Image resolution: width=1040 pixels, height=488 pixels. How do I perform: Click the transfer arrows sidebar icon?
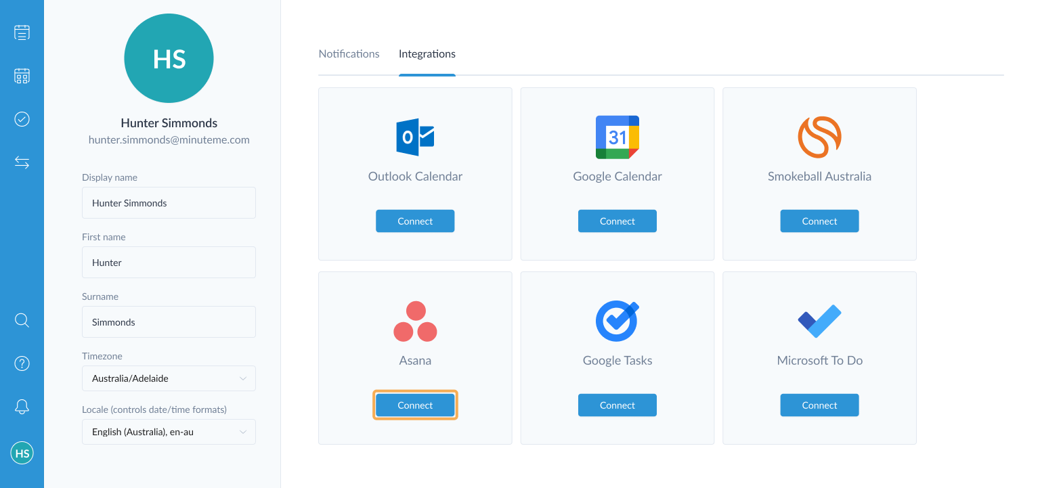(x=22, y=162)
